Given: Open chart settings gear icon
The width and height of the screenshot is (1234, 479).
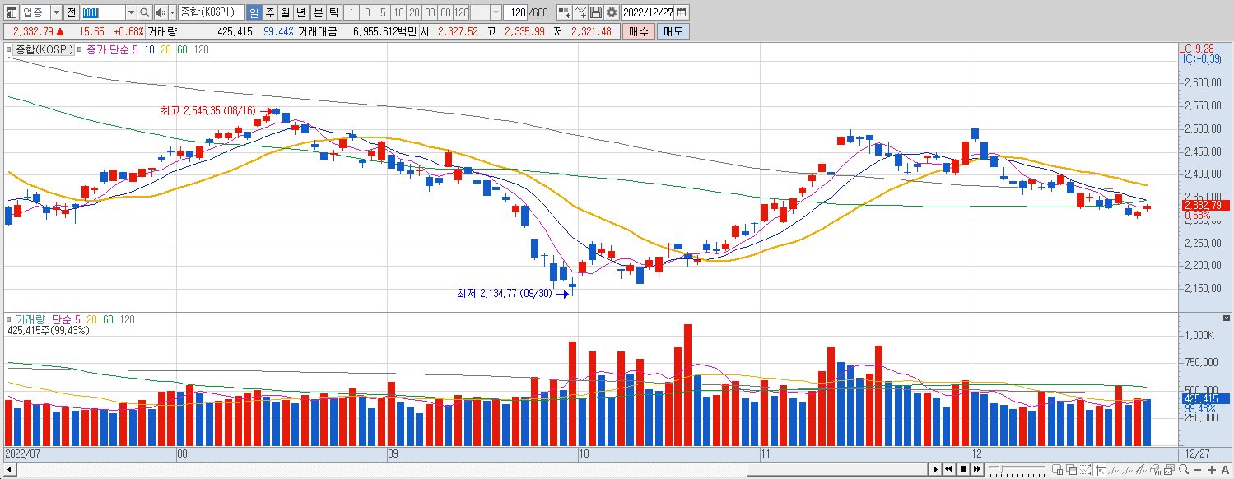Looking at the screenshot, I should tap(612, 12).
